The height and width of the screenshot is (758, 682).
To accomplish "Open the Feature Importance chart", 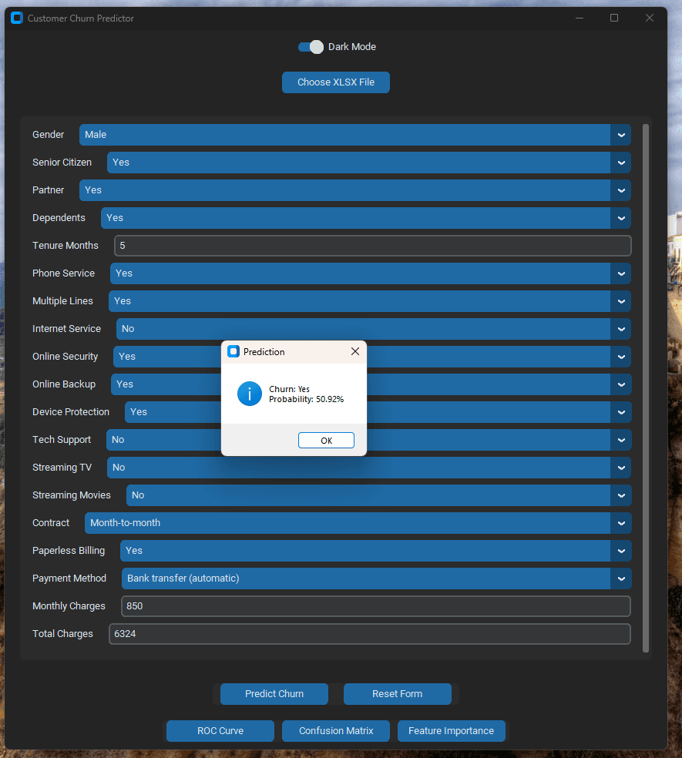I will pyautogui.click(x=452, y=731).
